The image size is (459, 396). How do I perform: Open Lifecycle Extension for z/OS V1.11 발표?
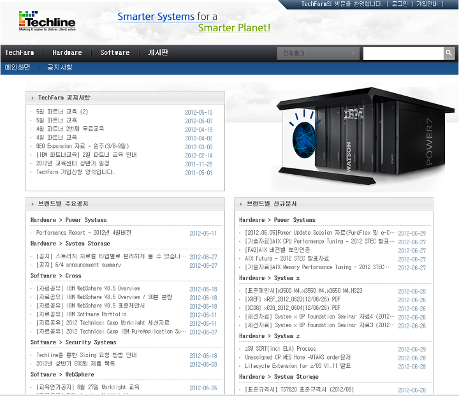pyautogui.click(x=298, y=366)
